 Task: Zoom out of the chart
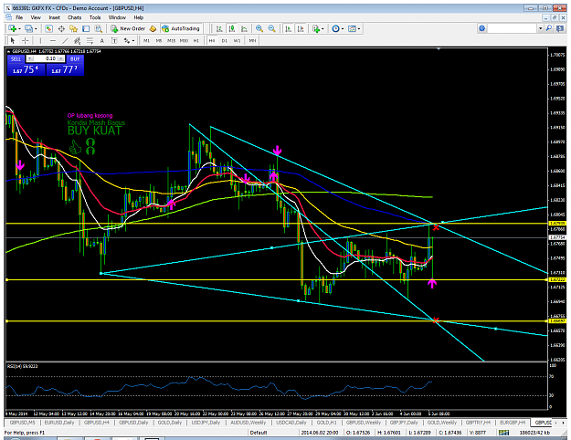(x=271, y=28)
